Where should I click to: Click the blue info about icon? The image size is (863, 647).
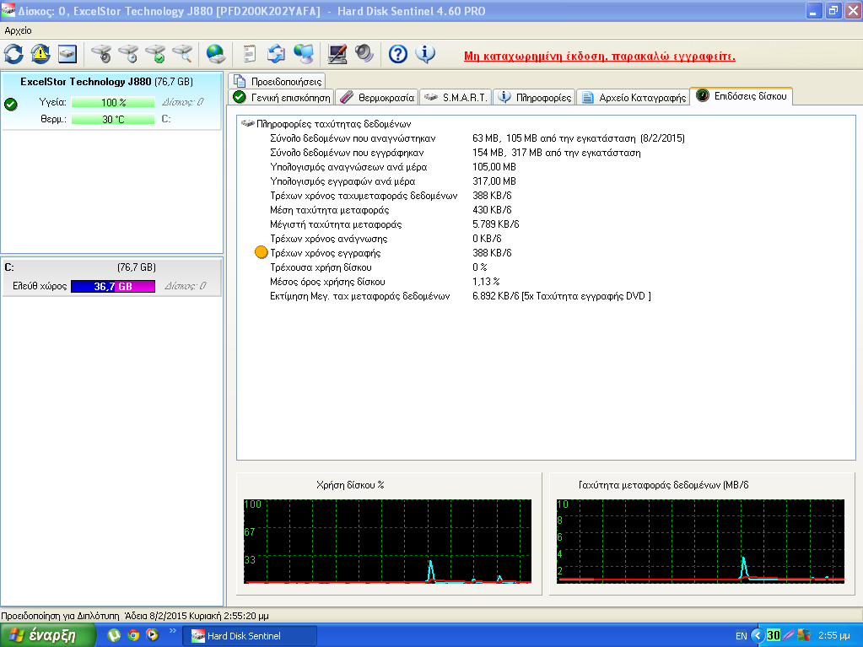click(x=424, y=54)
